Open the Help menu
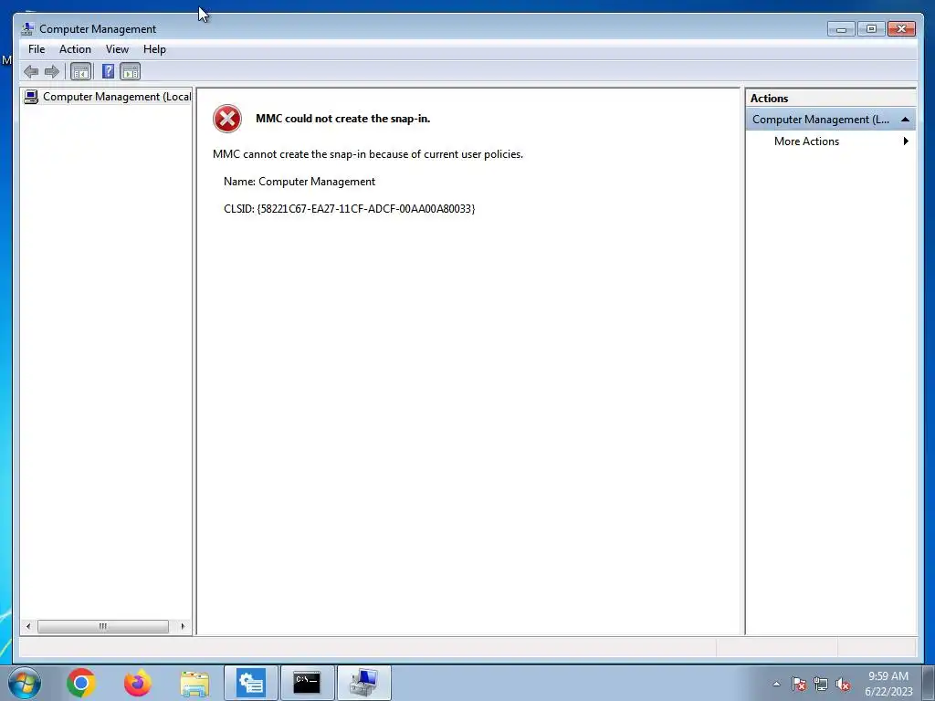The image size is (935, 701). coord(154,49)
